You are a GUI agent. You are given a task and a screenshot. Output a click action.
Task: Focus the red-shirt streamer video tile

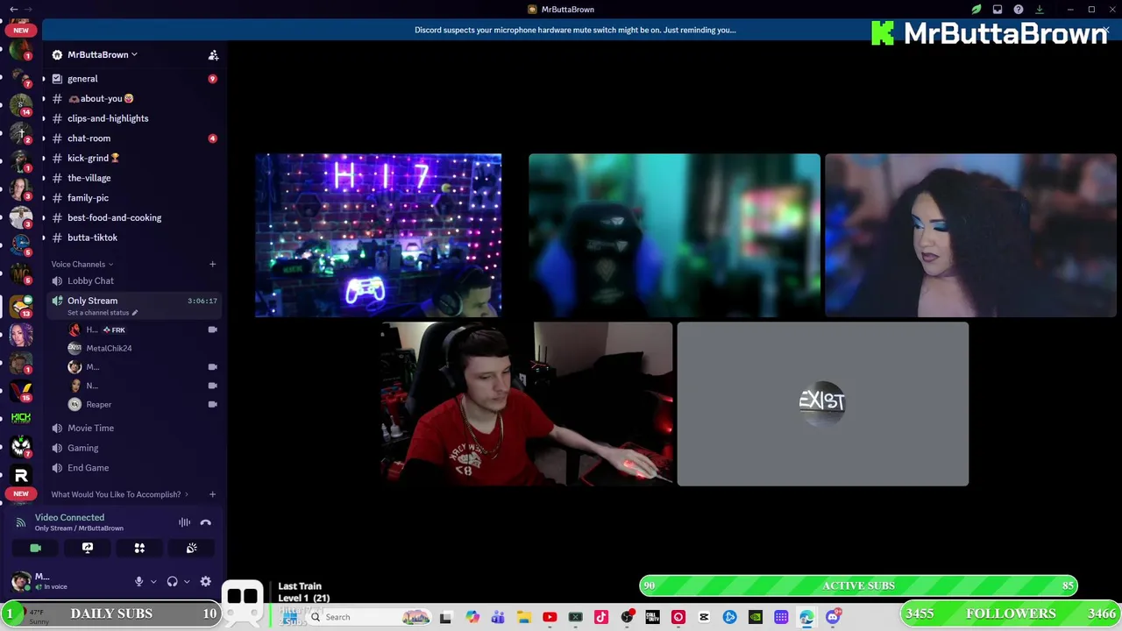[527, 404]
